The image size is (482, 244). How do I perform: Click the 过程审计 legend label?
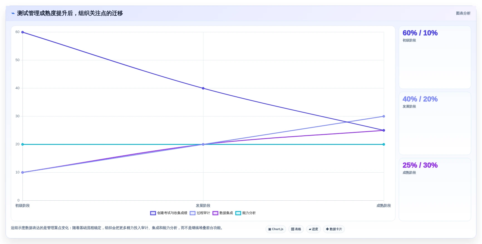[x=203, y=213]
